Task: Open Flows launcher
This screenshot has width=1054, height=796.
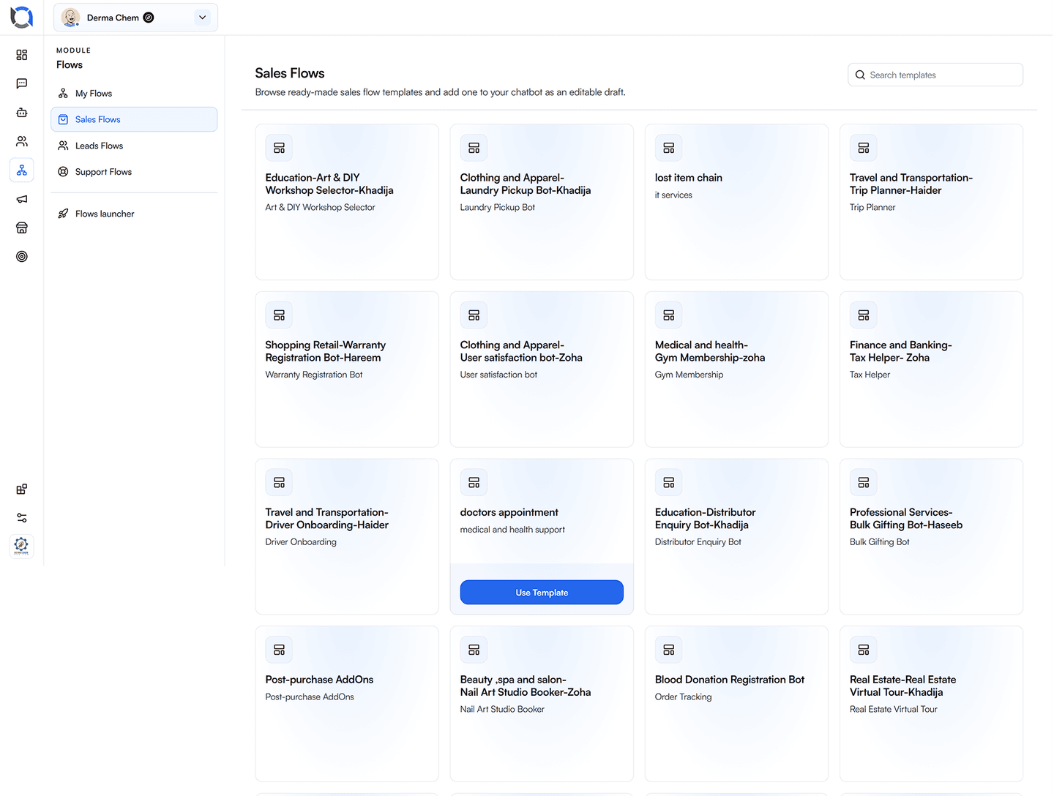Action: click(x=134, y=214)
